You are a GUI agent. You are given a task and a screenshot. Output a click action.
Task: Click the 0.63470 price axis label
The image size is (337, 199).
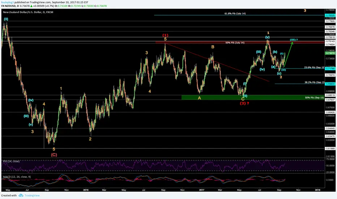(330, 136)
